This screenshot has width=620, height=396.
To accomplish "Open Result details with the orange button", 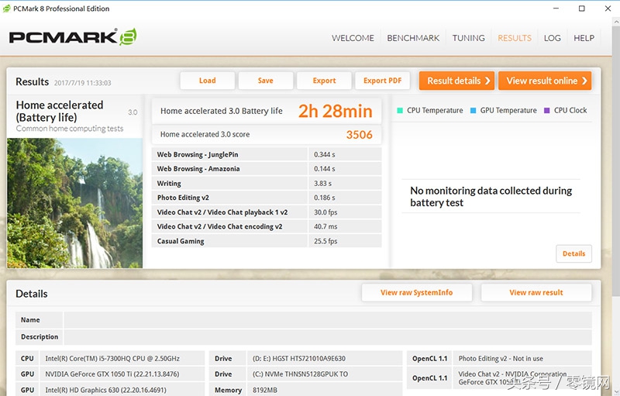I will tap(458, 81).
